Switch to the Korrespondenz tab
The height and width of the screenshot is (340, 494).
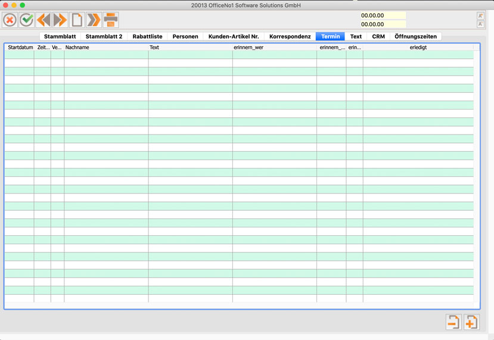290,36
